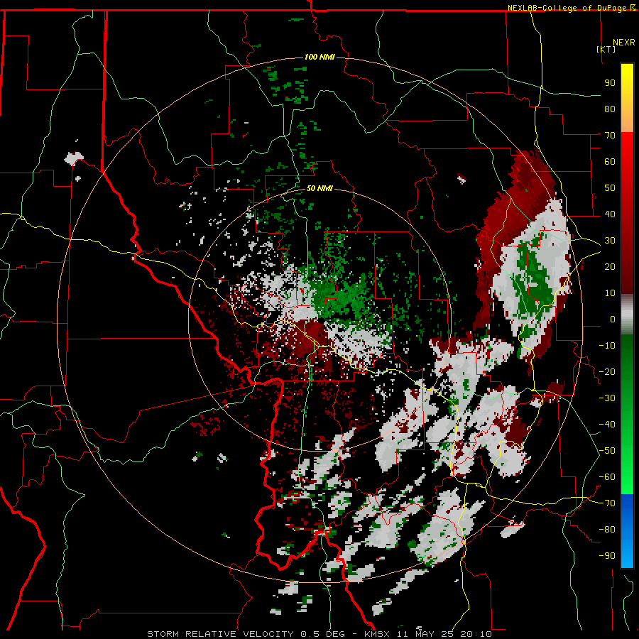
Task: Click the 100 NMI range ring label
Action: pyautogui.click(x=319, y=57)
